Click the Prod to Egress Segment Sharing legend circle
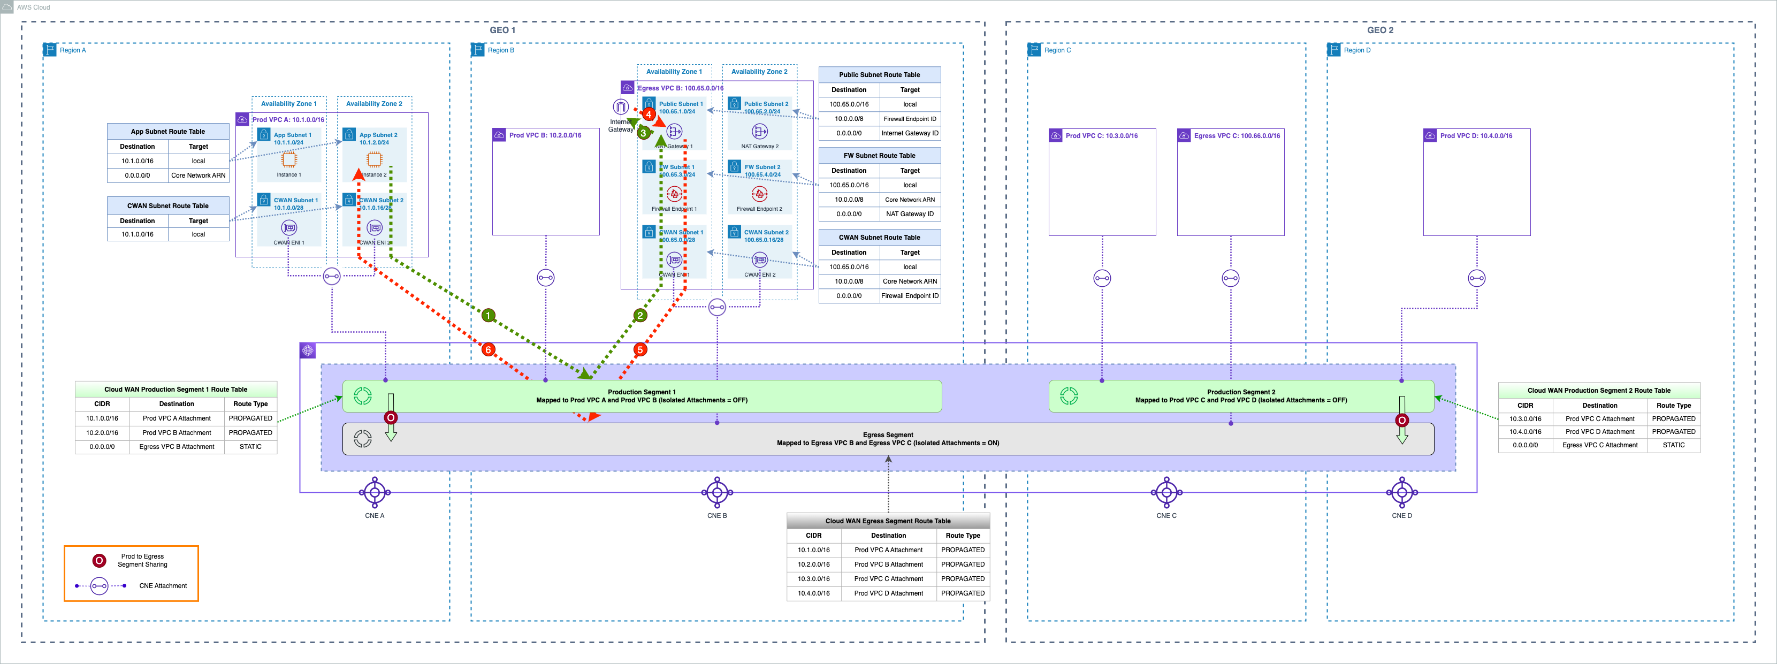The image size is (1777, 664). tap(98, 561)
